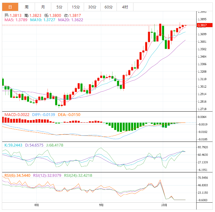Click the 1.3012 price axis label
Screen dimensions: 215x212
(x=202, y=86)
